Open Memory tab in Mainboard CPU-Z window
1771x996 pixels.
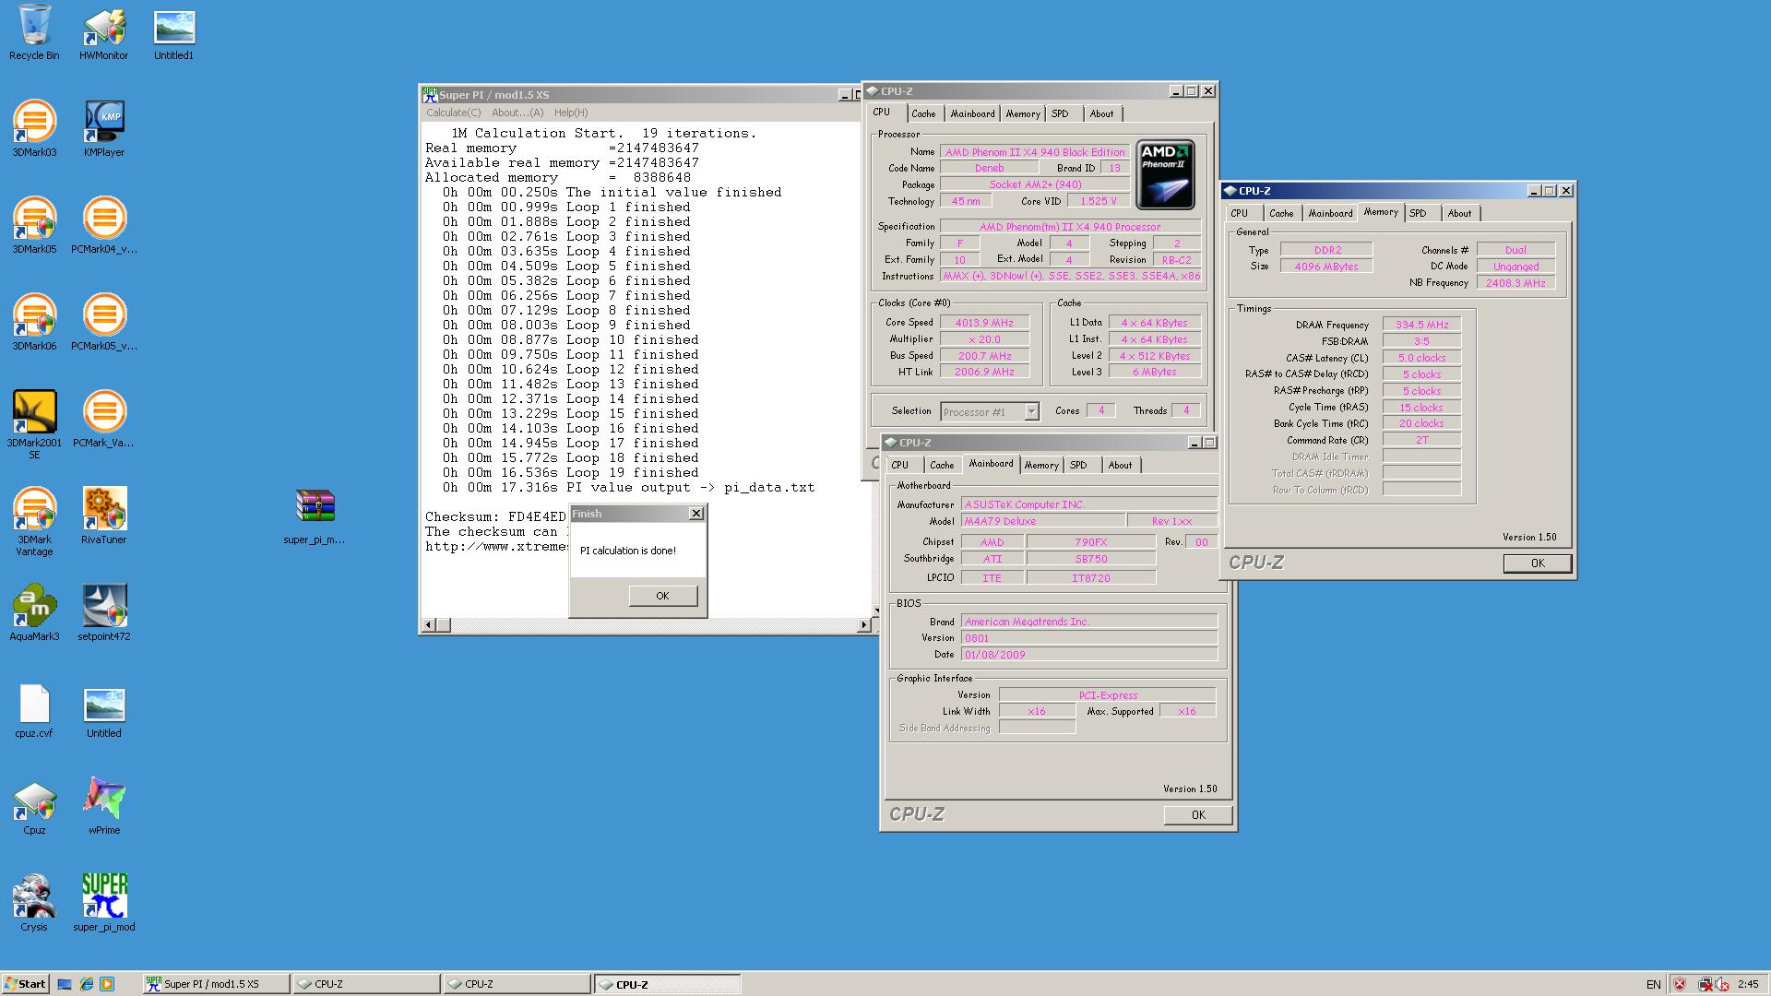(1041, 465)
